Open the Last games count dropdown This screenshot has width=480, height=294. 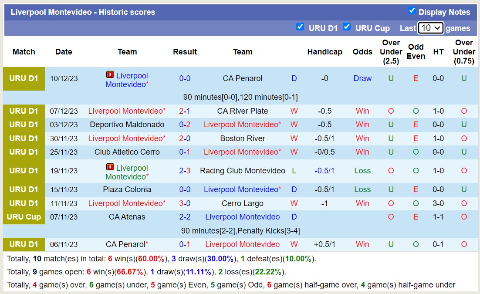[430, 28]
